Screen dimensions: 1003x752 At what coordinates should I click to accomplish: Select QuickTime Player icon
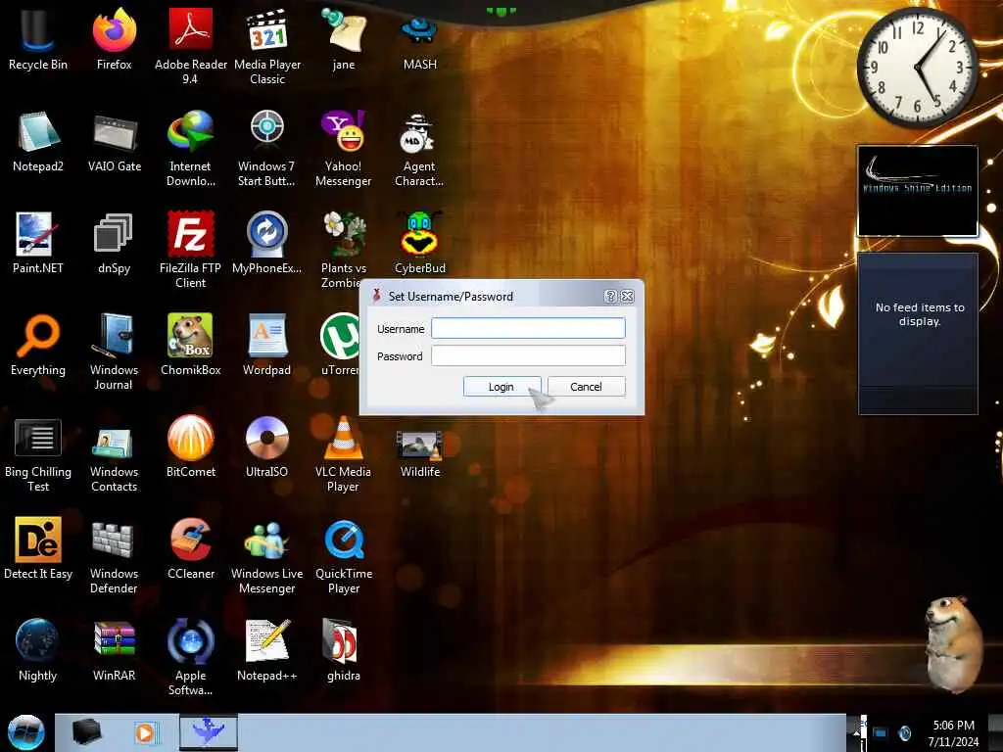tap(344, 555)
